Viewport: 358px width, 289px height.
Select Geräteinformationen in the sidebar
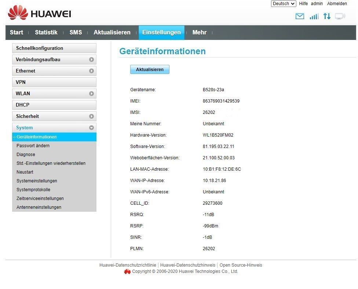click(54, 137)
